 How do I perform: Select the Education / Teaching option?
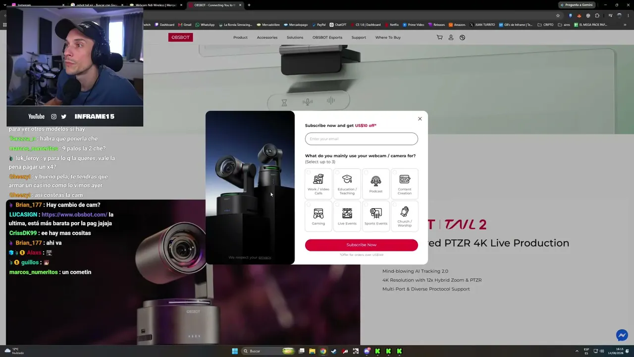point(347,183)
